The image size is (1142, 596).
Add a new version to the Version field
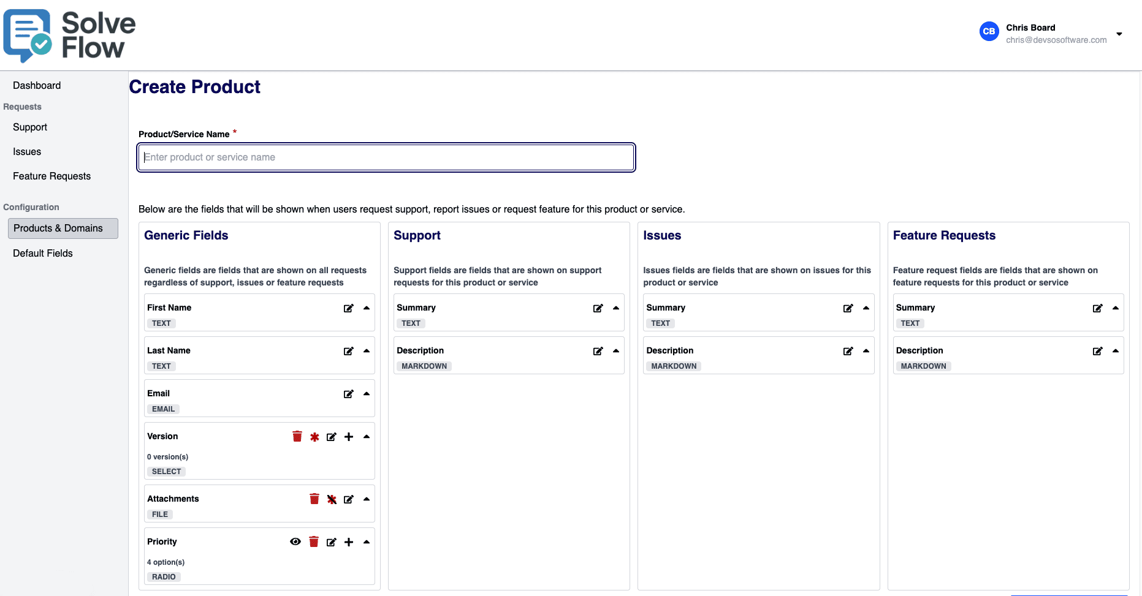tap(348, 436)
